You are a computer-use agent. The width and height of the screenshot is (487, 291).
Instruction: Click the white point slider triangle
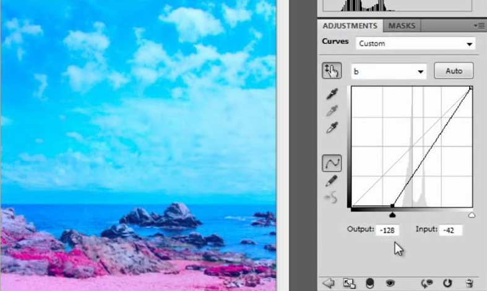tap(472, 215)
